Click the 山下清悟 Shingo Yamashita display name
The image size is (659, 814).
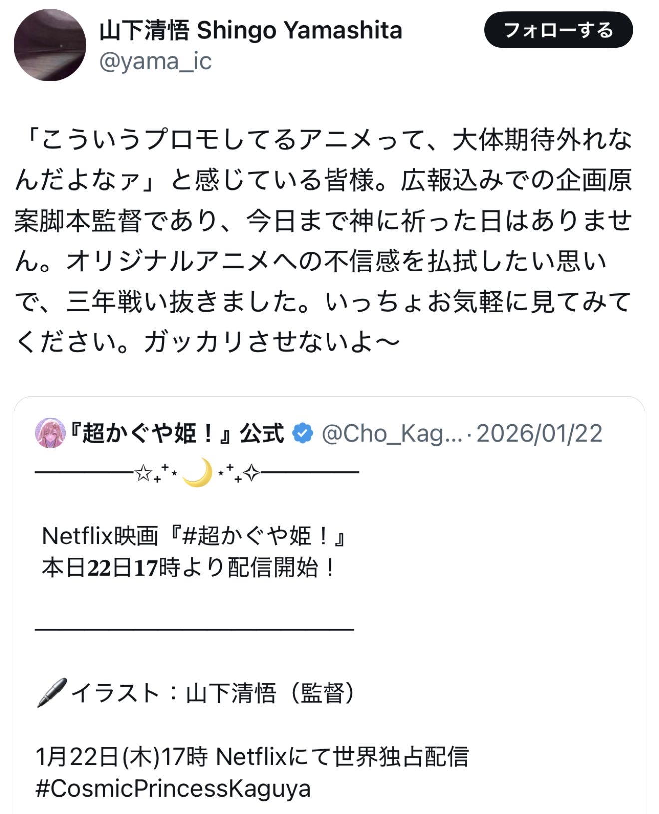click(251, 30)
